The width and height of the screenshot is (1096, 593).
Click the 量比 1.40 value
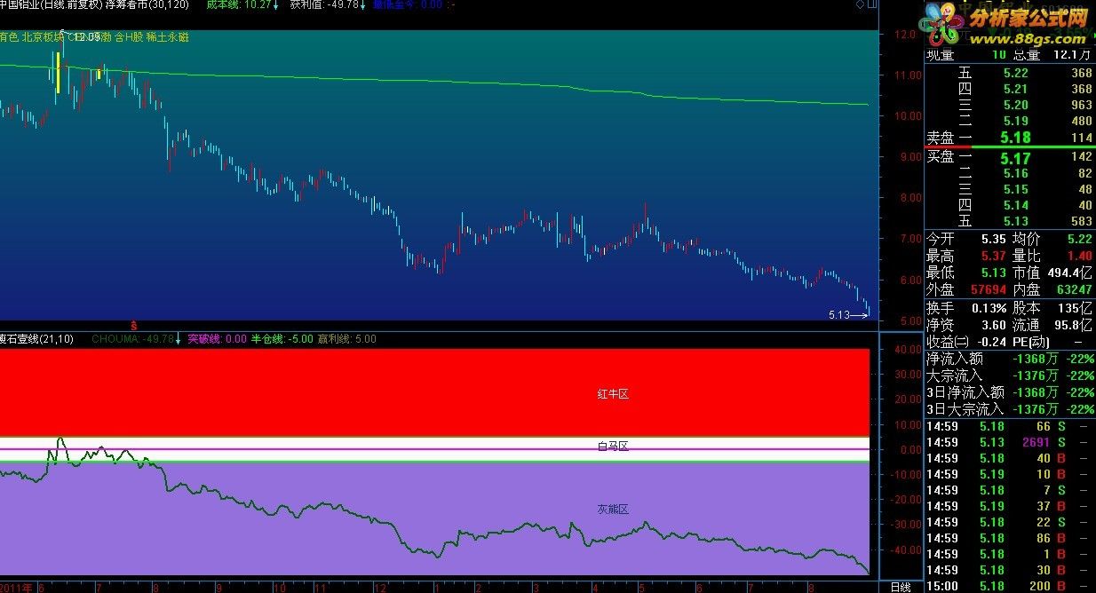(x=1080, y=256)
